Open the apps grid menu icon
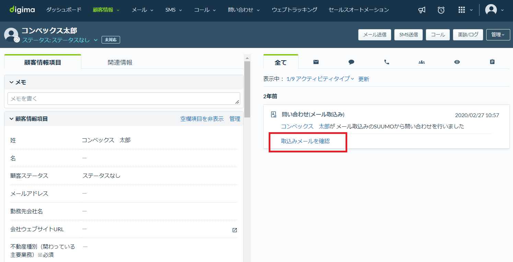 tap(462, 10)
